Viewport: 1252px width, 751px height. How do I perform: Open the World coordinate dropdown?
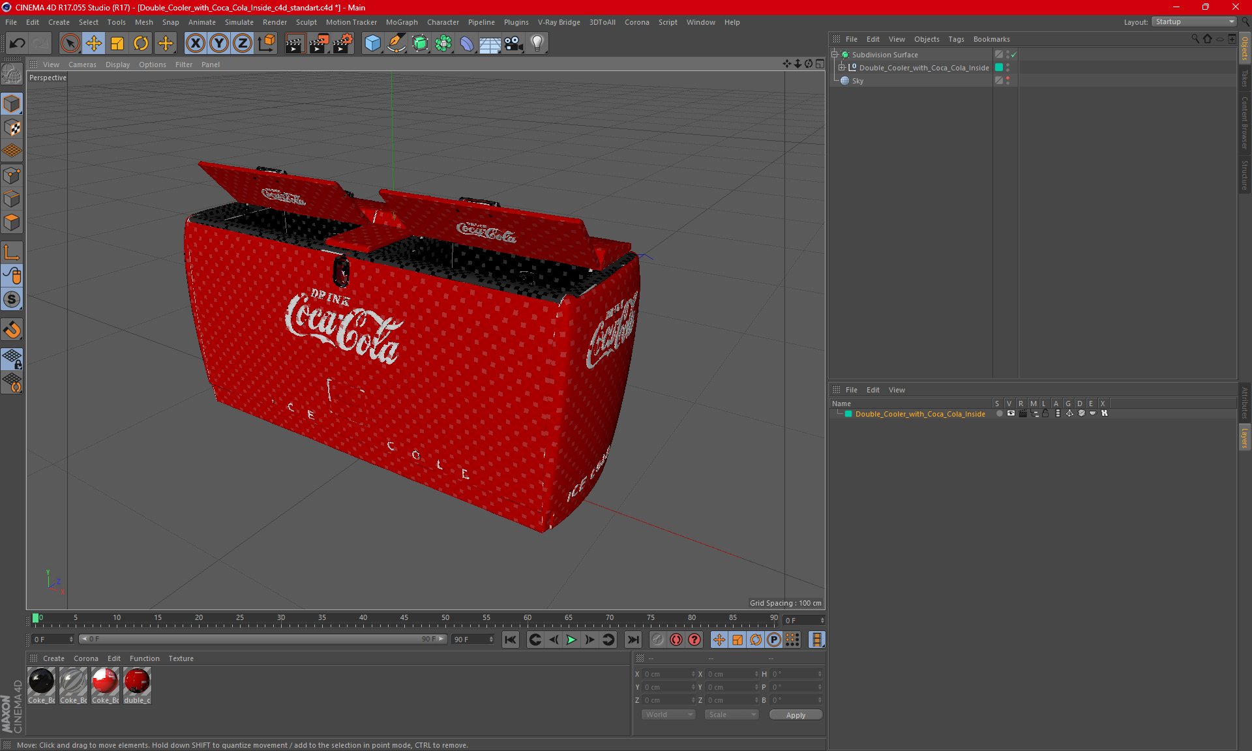pos(668,714)
